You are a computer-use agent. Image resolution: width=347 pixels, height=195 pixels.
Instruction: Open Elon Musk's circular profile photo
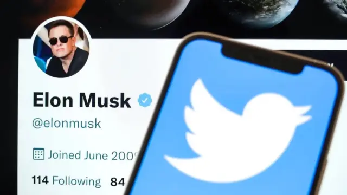pos(61,48)
